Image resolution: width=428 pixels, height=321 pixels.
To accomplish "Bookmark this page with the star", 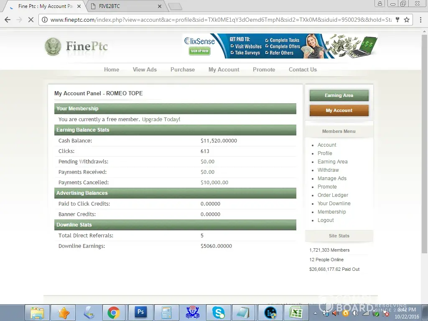I will 407,20.
